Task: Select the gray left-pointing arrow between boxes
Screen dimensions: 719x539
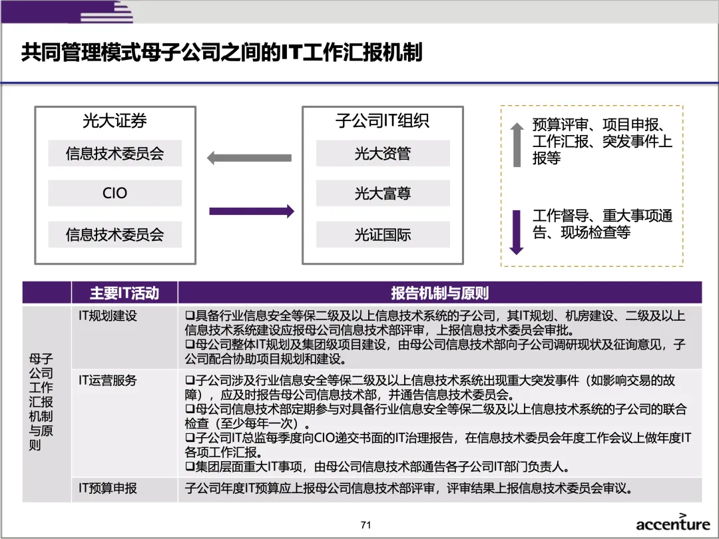Action: click(249, 158)
